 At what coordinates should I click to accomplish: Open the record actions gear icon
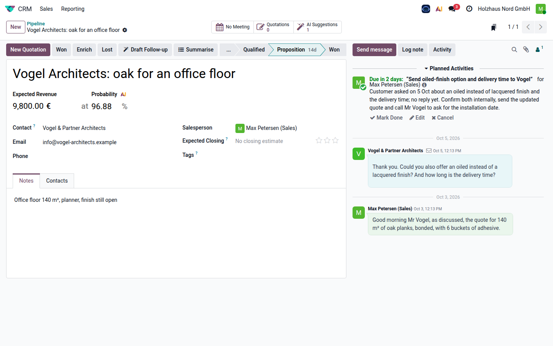coord(125,30)
